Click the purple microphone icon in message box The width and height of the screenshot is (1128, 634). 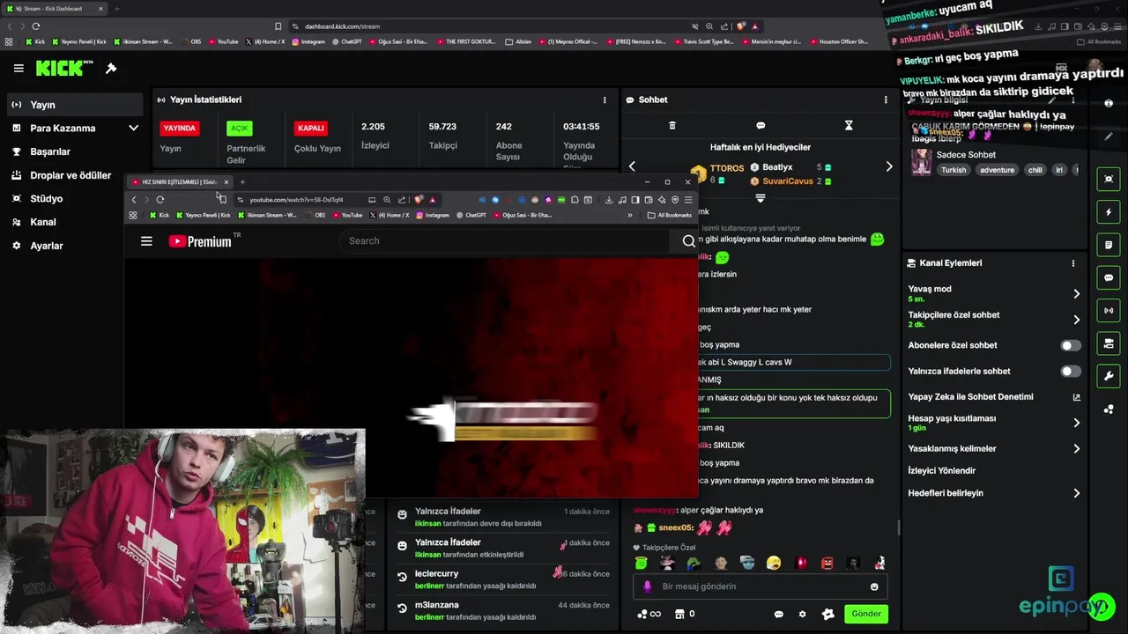pos(648,586)
